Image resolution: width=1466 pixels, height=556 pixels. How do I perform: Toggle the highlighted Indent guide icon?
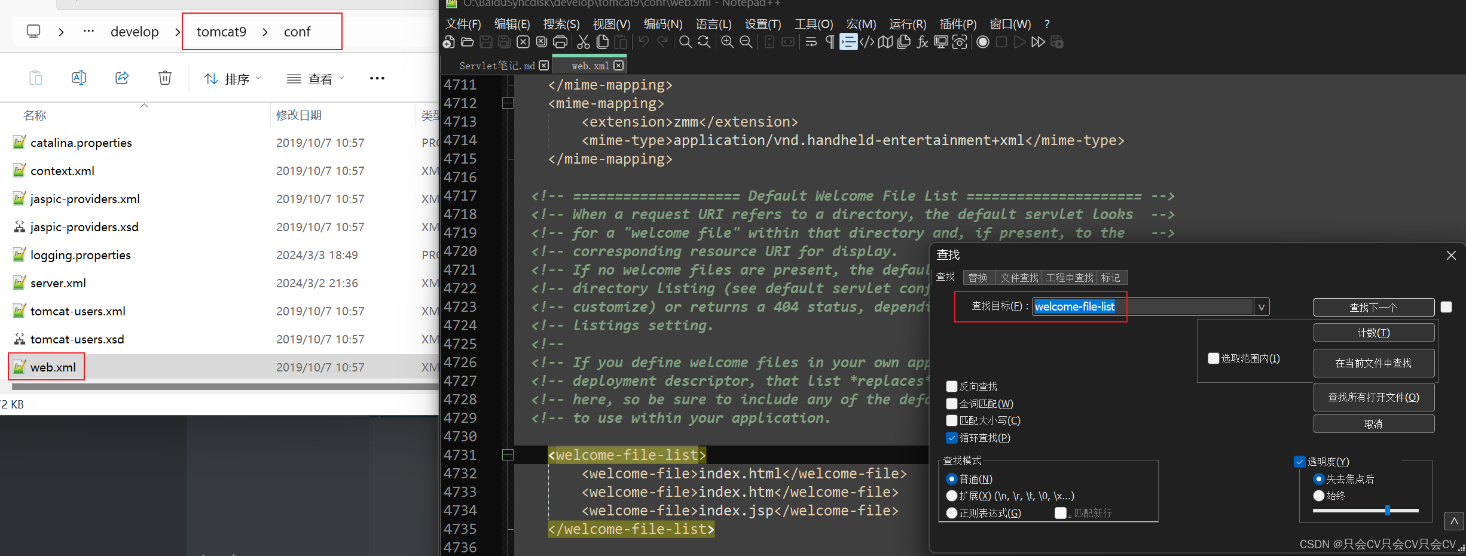pos(848,42)
